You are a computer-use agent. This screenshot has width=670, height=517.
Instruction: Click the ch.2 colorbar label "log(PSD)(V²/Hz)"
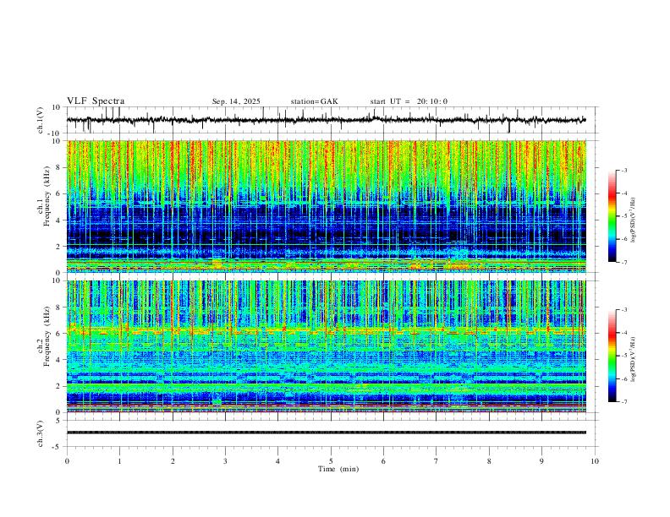pos(633,360)
